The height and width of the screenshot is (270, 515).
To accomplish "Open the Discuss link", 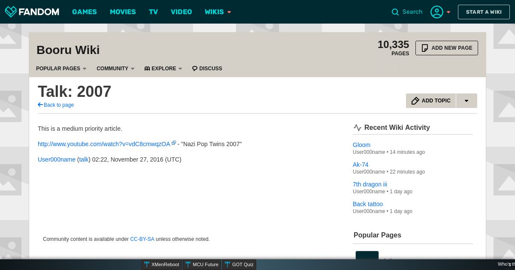I will [x=207, y=69].
